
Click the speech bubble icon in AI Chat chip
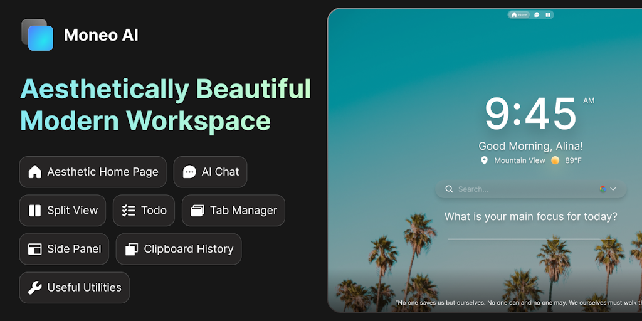[x=189, y=172]
